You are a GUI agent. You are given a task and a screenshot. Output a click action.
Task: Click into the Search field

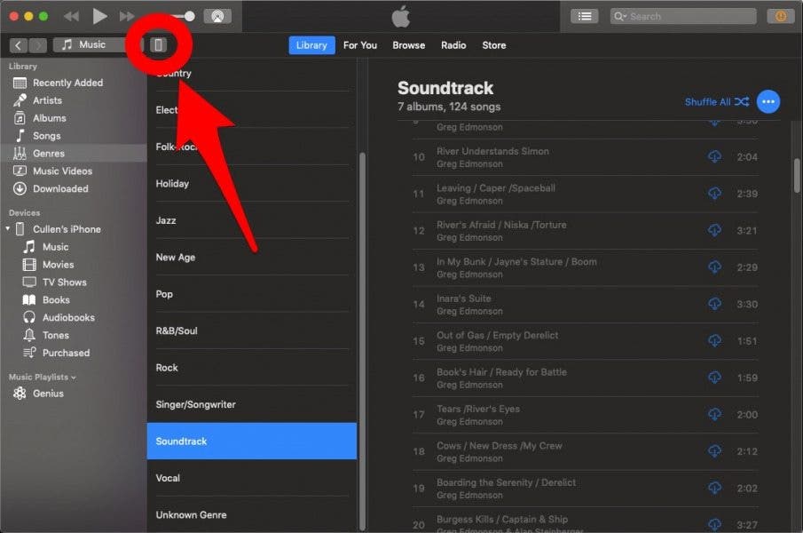pyautogui.click(x=683, y=16)
